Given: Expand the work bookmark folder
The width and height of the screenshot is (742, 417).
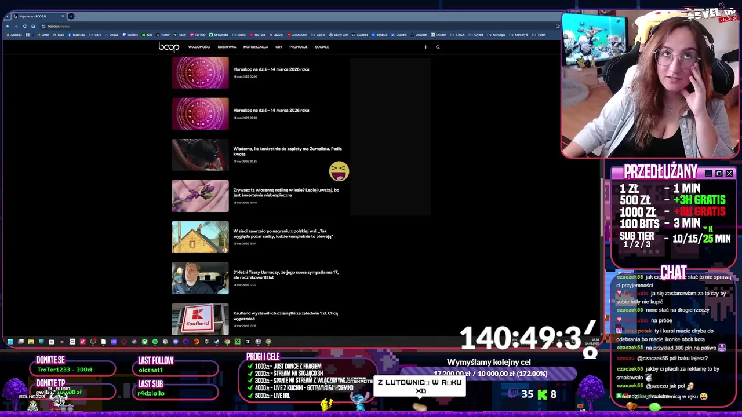Looking at the screenshot, I should 95,35.
